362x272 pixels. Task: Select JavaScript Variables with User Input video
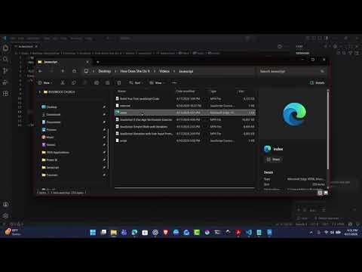(185, 134)
